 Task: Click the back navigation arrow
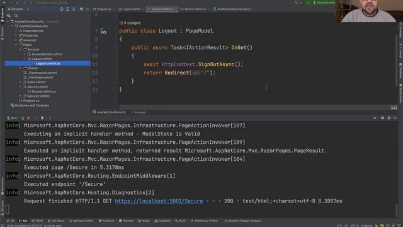pyautogui.click(x=4, y=3)
